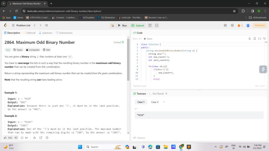Add a new test case plus
Viewport: 269px width, 151px height.
[x=164, y=102]
